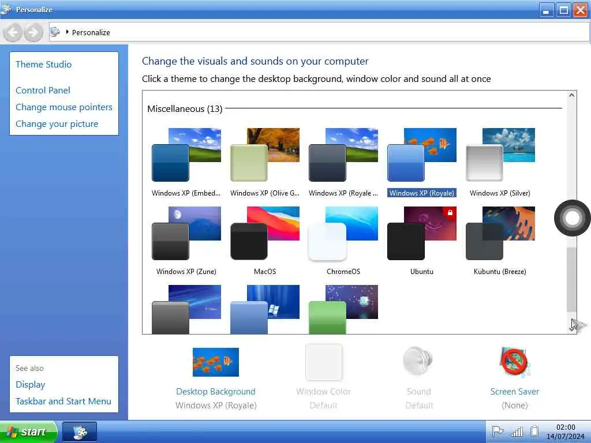The width and height of the screenshot is (591, 443).
Task: Open the Screen Saver icon
Action: click(x=514, y=362)
